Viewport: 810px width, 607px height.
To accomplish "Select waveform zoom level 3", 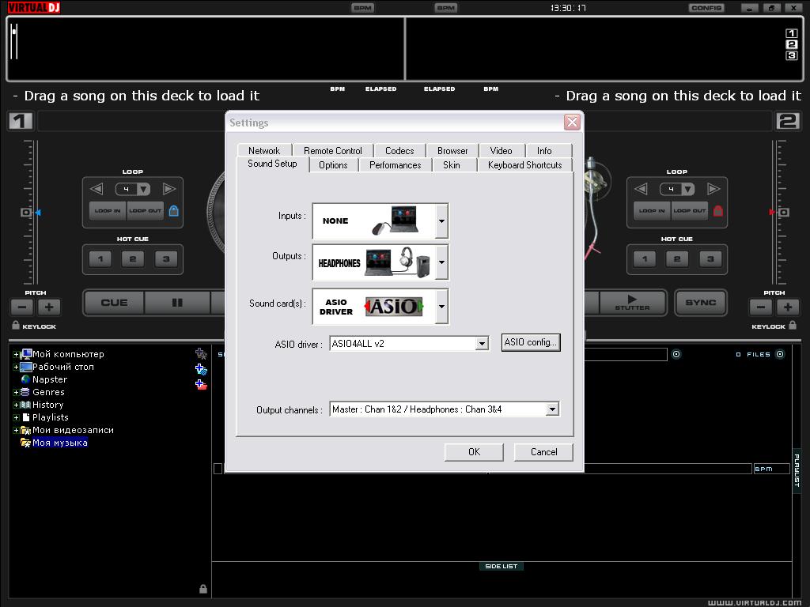I will click(x=791, y=55).
